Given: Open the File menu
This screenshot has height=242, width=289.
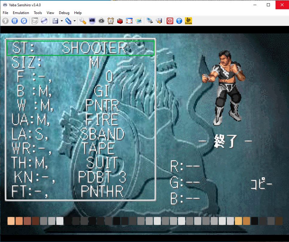Looking at the screenshot, I should (x=5, y=13).
